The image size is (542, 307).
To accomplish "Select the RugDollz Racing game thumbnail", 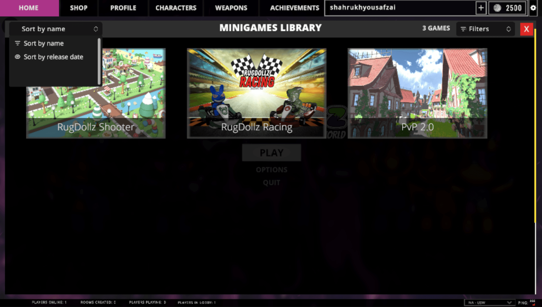I will coord(257,93).
